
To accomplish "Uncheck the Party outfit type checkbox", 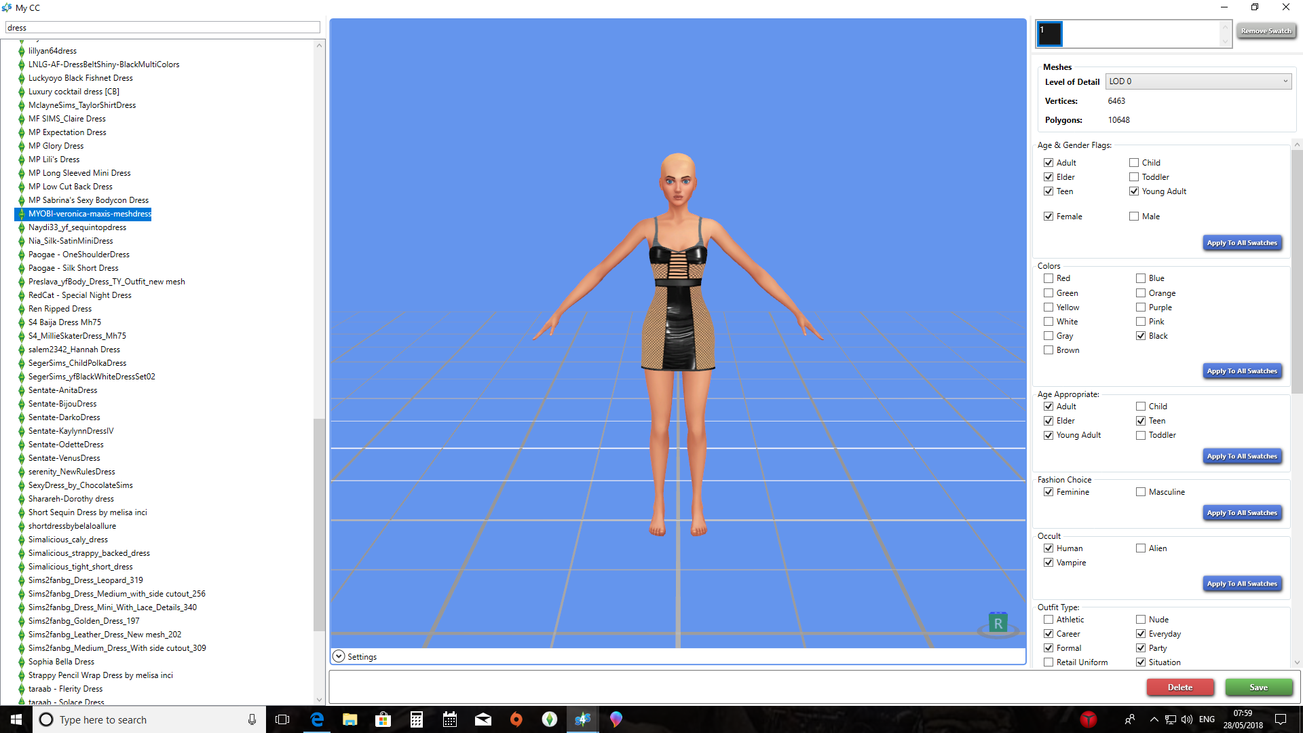I will 1141,648.
